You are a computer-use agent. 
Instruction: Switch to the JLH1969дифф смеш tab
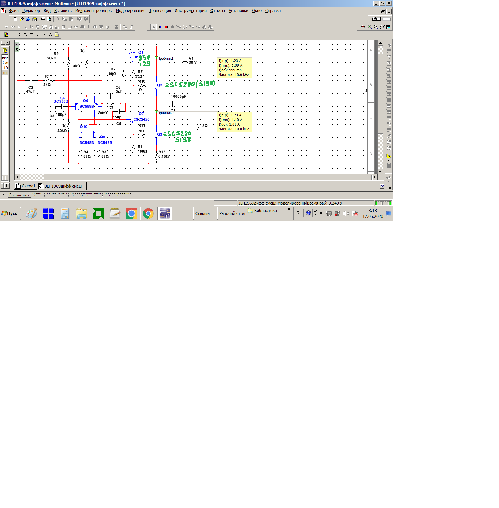pos(62,186)
